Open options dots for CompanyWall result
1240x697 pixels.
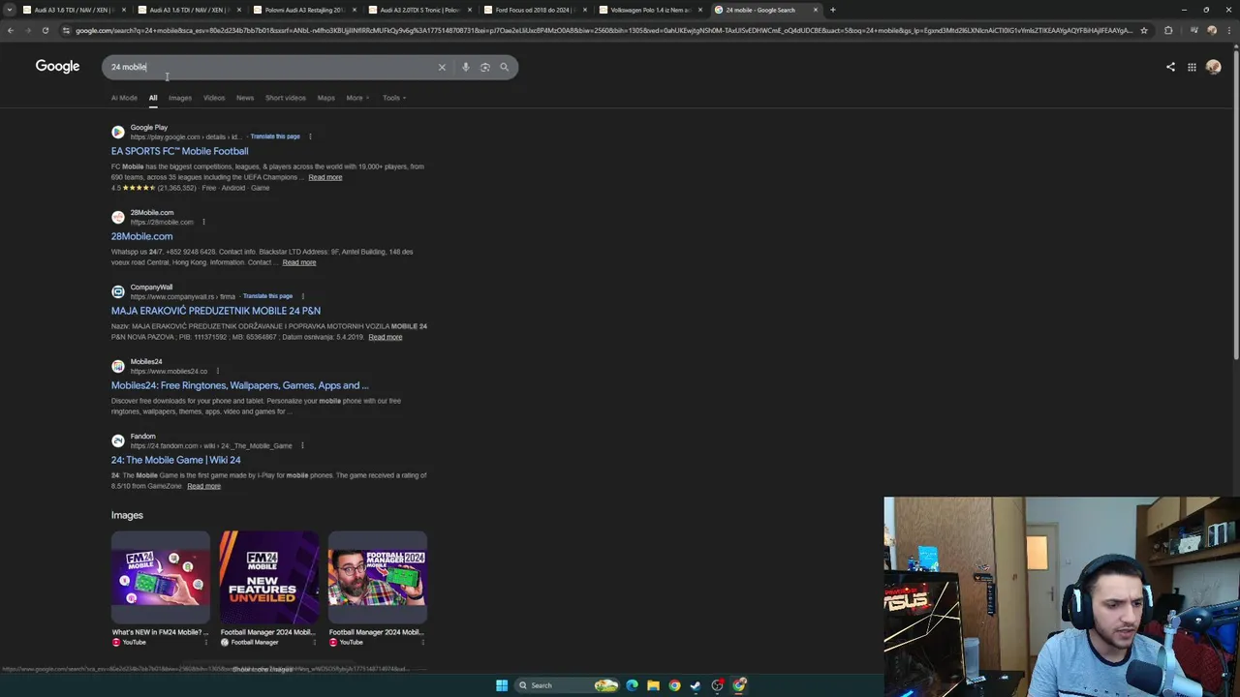point(302,296)
